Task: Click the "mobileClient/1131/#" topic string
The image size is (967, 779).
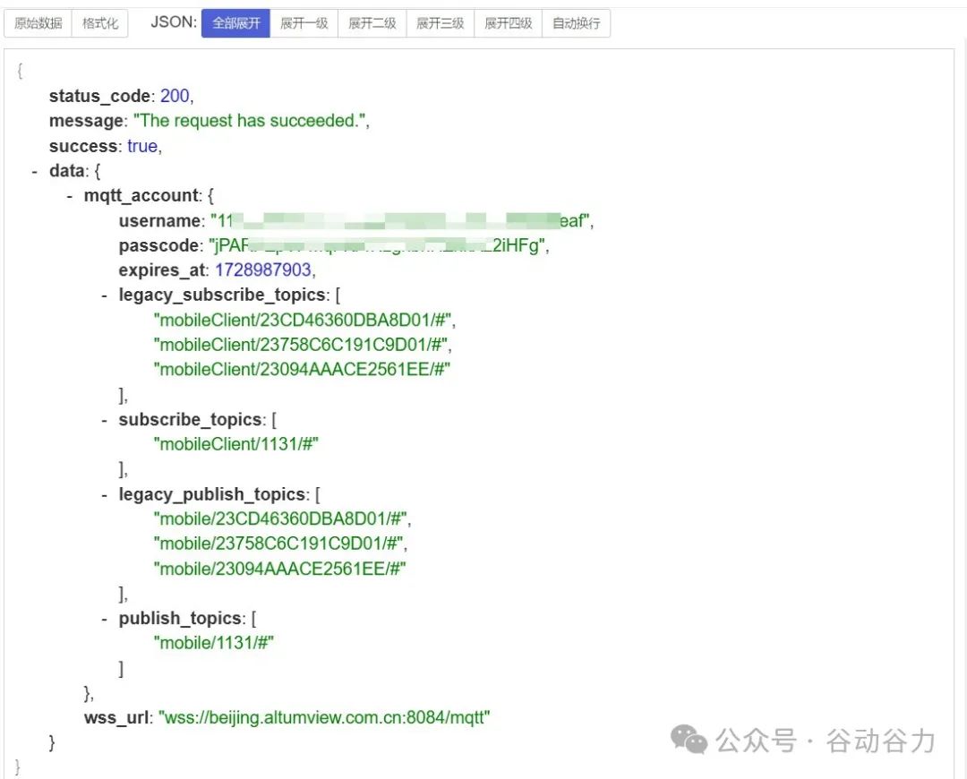Action: tap(236, 445)
